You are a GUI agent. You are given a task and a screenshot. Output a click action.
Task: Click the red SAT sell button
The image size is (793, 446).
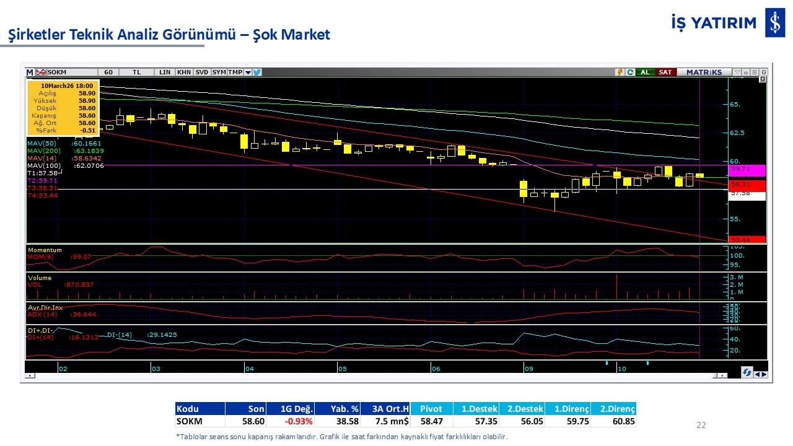(665, 72)
